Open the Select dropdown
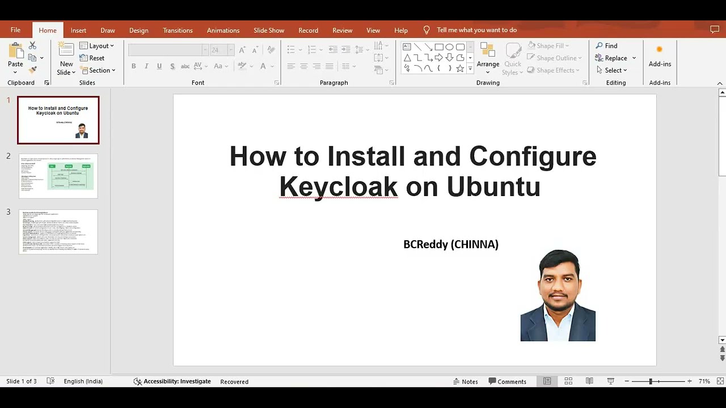 pos(611,70)
